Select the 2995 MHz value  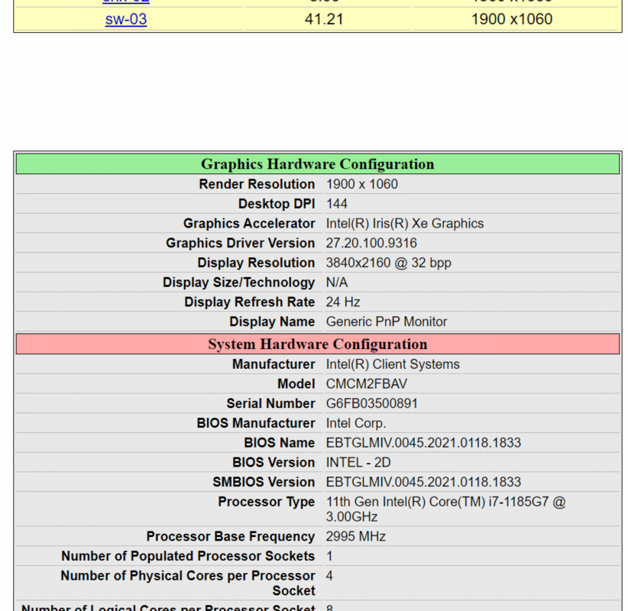[x=356, y=536]
